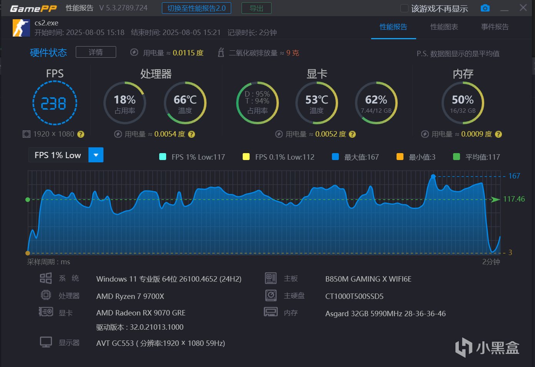535x367 pixels.
Task: Click the D:95% T:94% GPU usage gauge
Action: (x=257, y=103)
